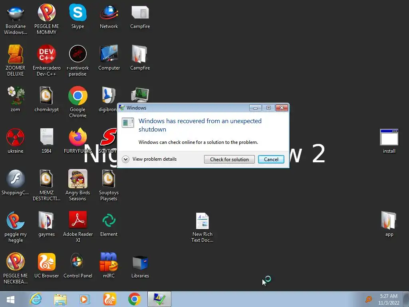Select peggle my heggle icon
409x307 pixels.
pyautogui.click(x=16, y=227)
